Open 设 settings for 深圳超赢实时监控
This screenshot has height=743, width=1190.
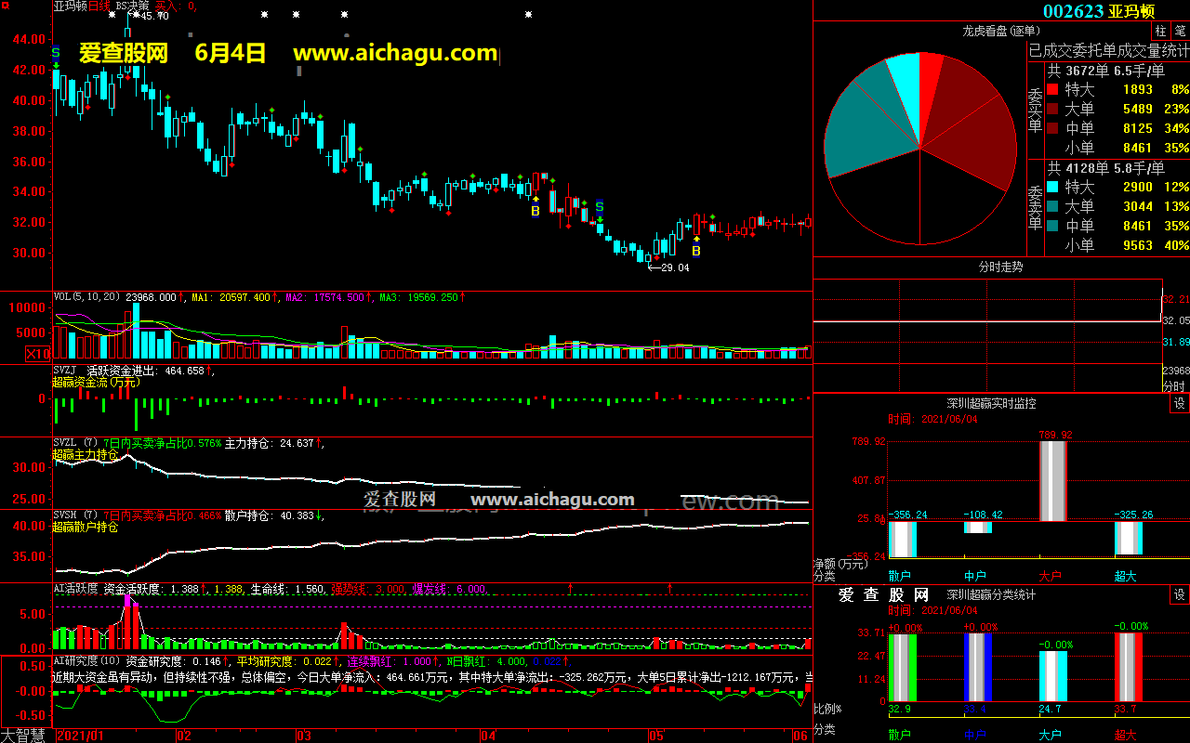[1179, 404]
